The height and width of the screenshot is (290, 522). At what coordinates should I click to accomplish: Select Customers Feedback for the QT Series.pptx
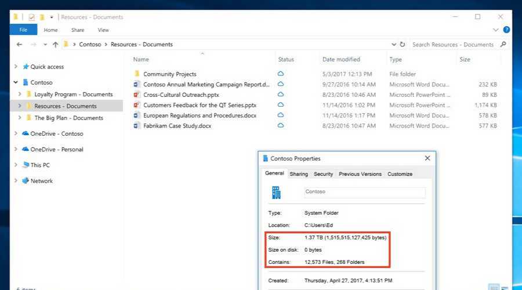point(316,105)
